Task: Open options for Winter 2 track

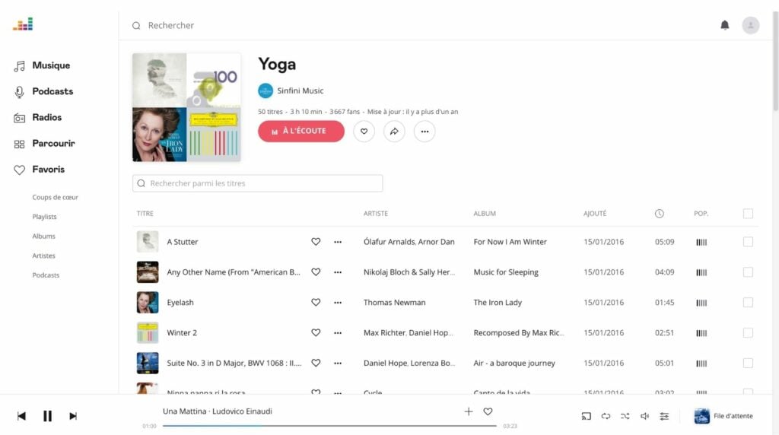Action: (338, 332)
